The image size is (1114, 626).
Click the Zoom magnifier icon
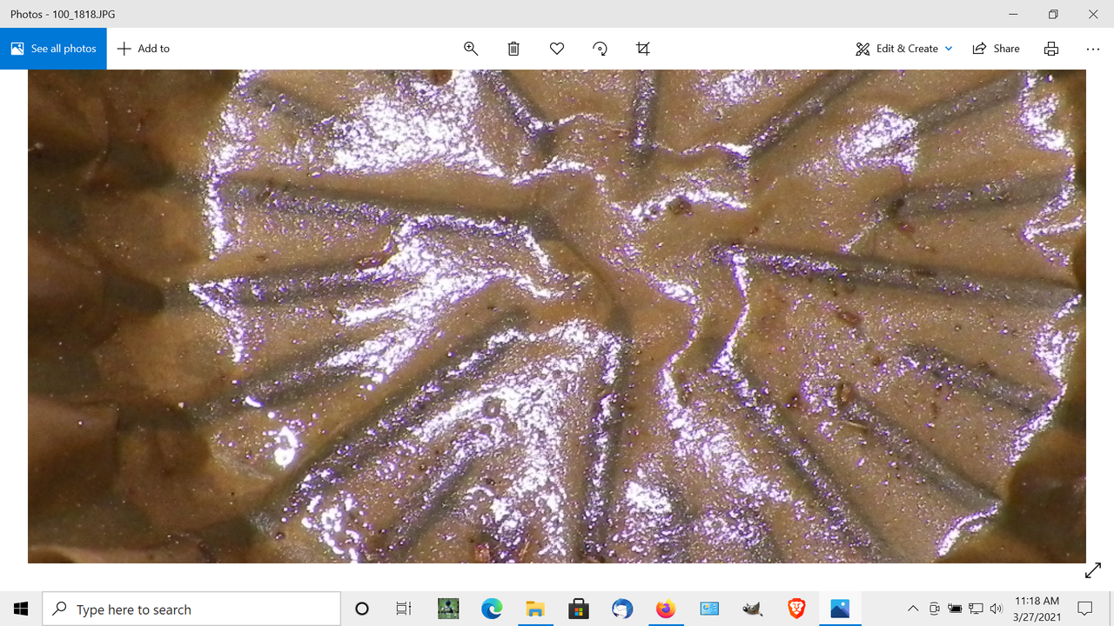[471, 49]
